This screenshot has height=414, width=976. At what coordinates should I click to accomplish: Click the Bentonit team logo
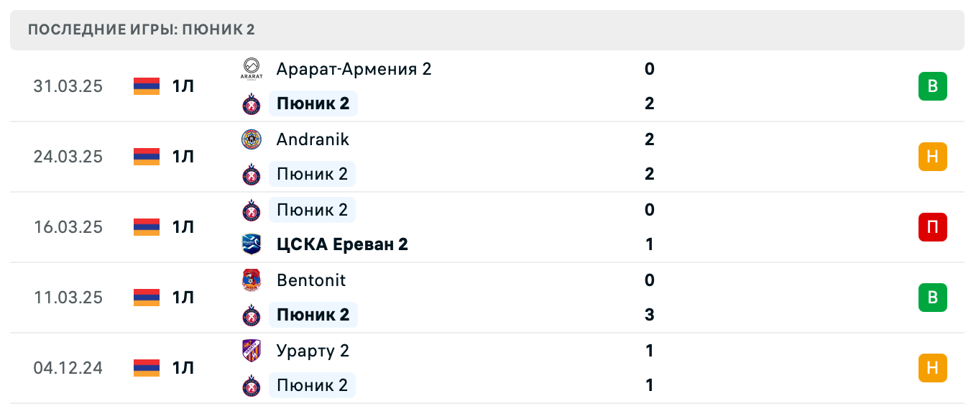pos(252,280)
